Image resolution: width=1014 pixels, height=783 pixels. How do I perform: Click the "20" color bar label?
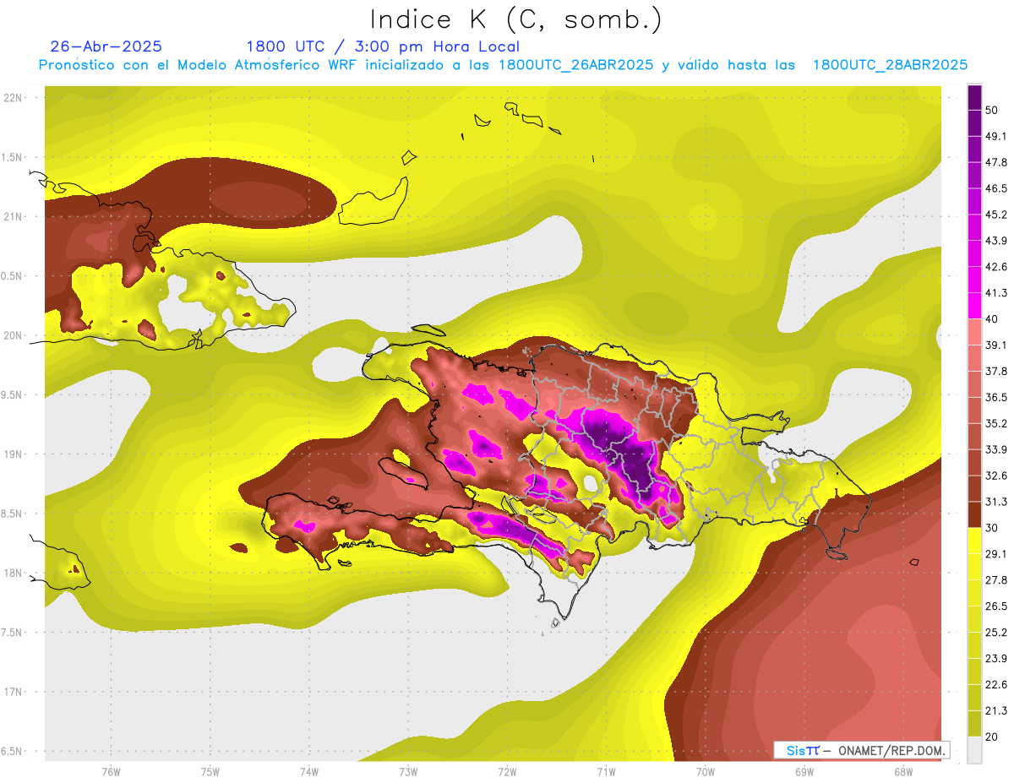(992, 737)
